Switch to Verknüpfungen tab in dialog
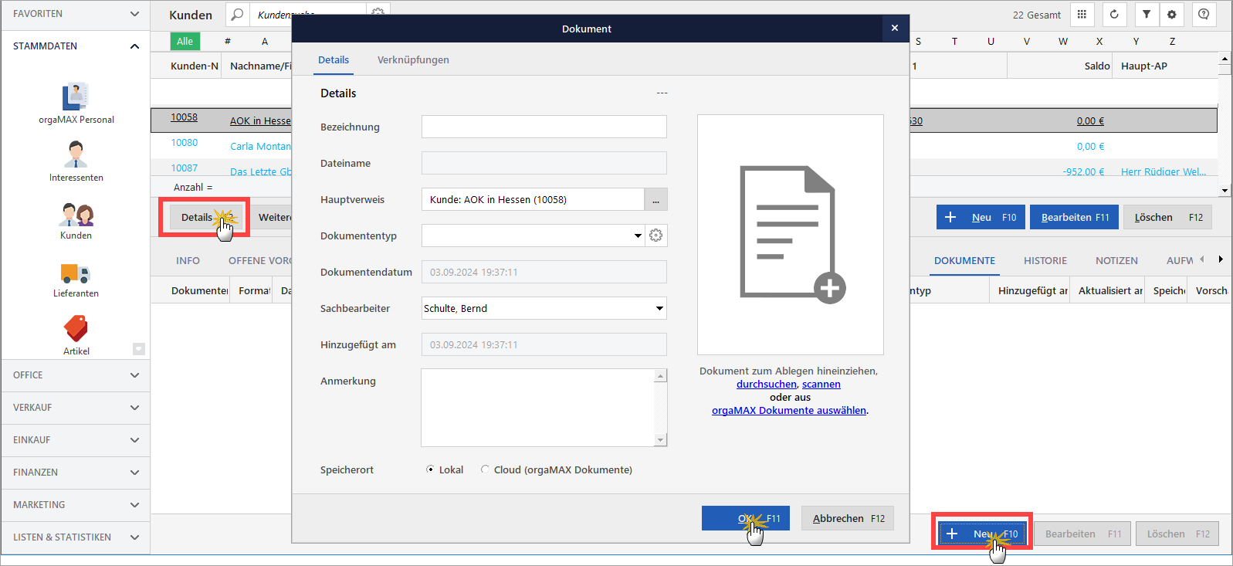The width and height of the screenshot is (1233, 566). click(413, 60)
